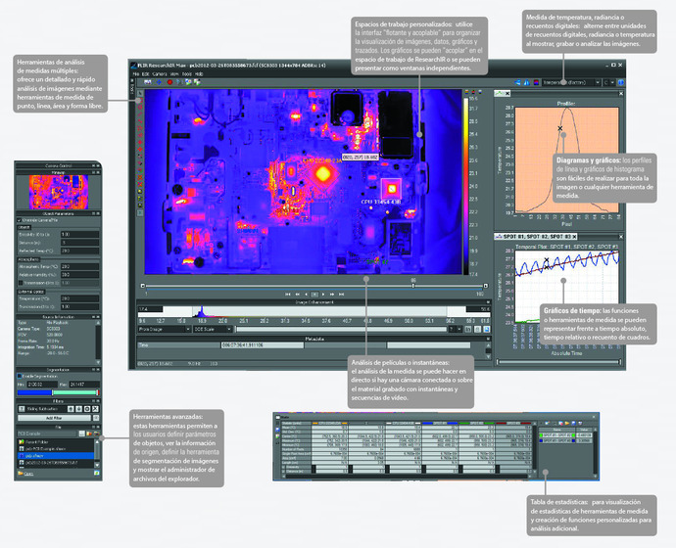676x548 pixels.
Task: Collapse the Metadata panel
Action: (x=488, y=339)
